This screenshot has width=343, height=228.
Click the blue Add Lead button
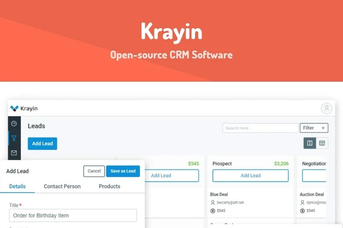tap(42, 144)
